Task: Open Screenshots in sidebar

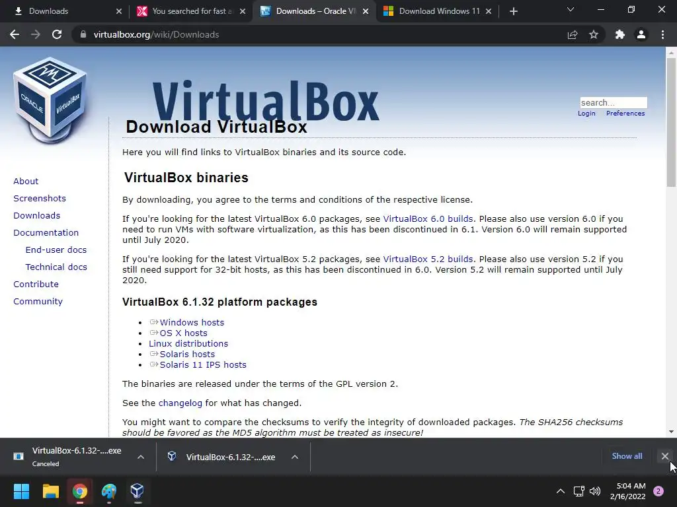Action: click(40, 199)
